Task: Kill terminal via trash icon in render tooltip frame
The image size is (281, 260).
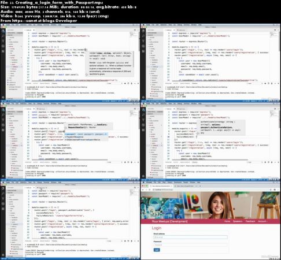Action: tap(132, 83)
